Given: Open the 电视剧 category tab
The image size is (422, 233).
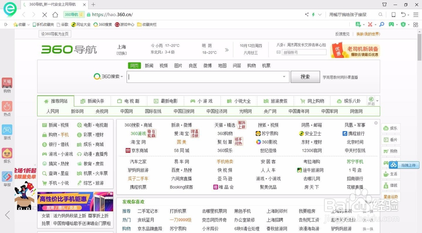Looking at the screenshot, I should [128, 101].
